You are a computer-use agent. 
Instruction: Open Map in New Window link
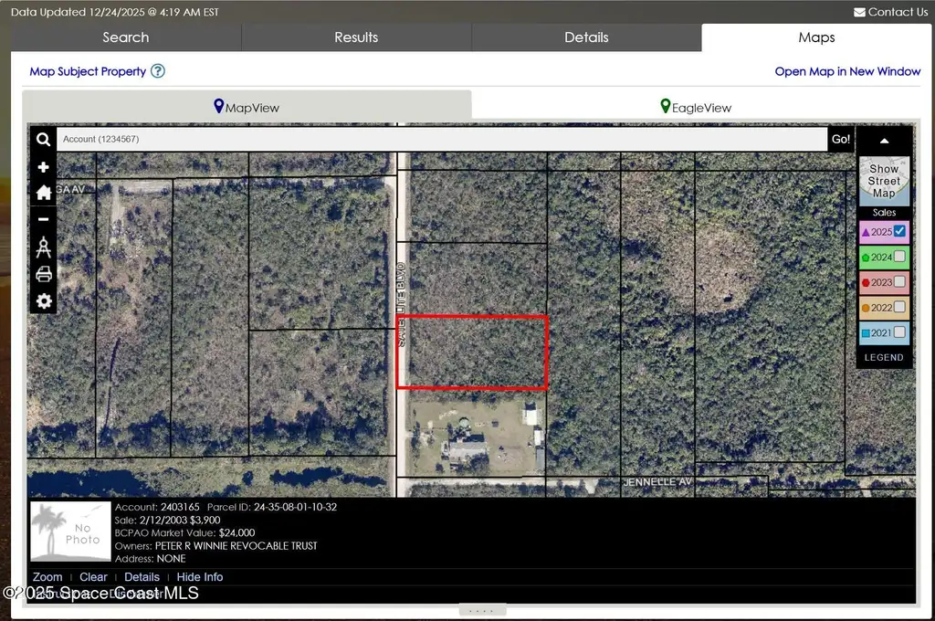point(847,71)
